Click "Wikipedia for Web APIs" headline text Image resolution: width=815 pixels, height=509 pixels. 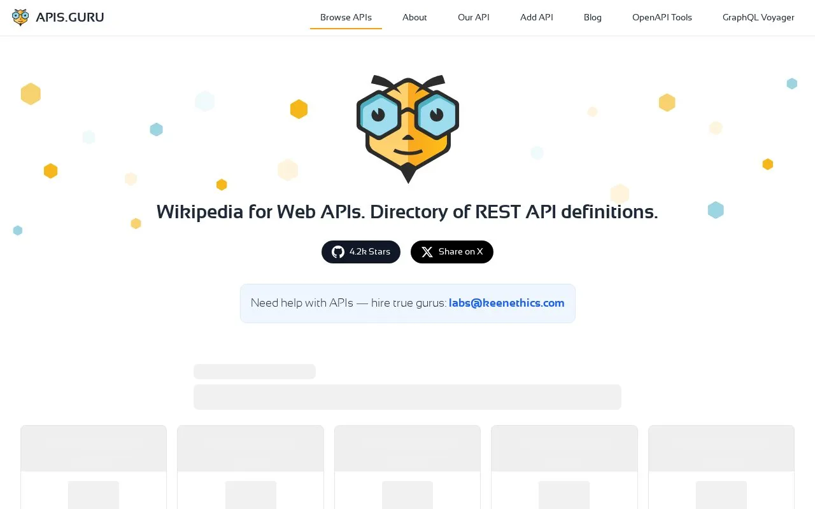(261, 211)
